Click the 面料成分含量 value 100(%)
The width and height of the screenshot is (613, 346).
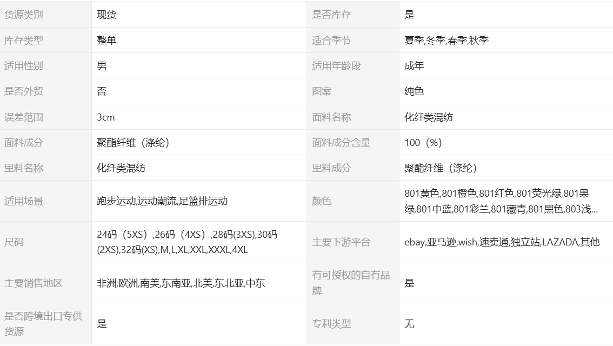pyautogui.click(x=423, y=143)
